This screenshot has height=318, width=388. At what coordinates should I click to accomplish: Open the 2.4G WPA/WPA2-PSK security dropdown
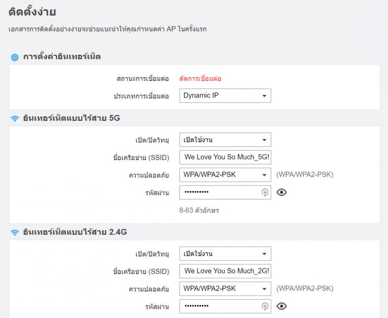225,288
